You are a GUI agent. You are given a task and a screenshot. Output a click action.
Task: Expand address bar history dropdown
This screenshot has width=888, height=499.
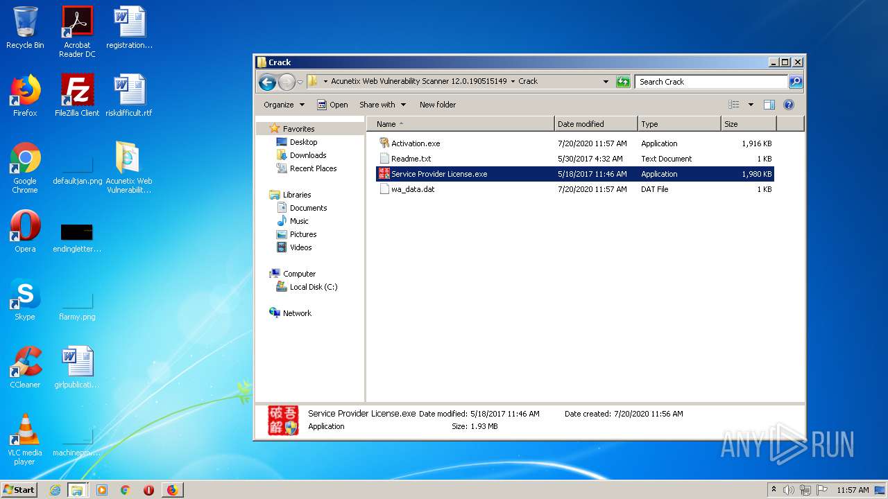point(606,82)
